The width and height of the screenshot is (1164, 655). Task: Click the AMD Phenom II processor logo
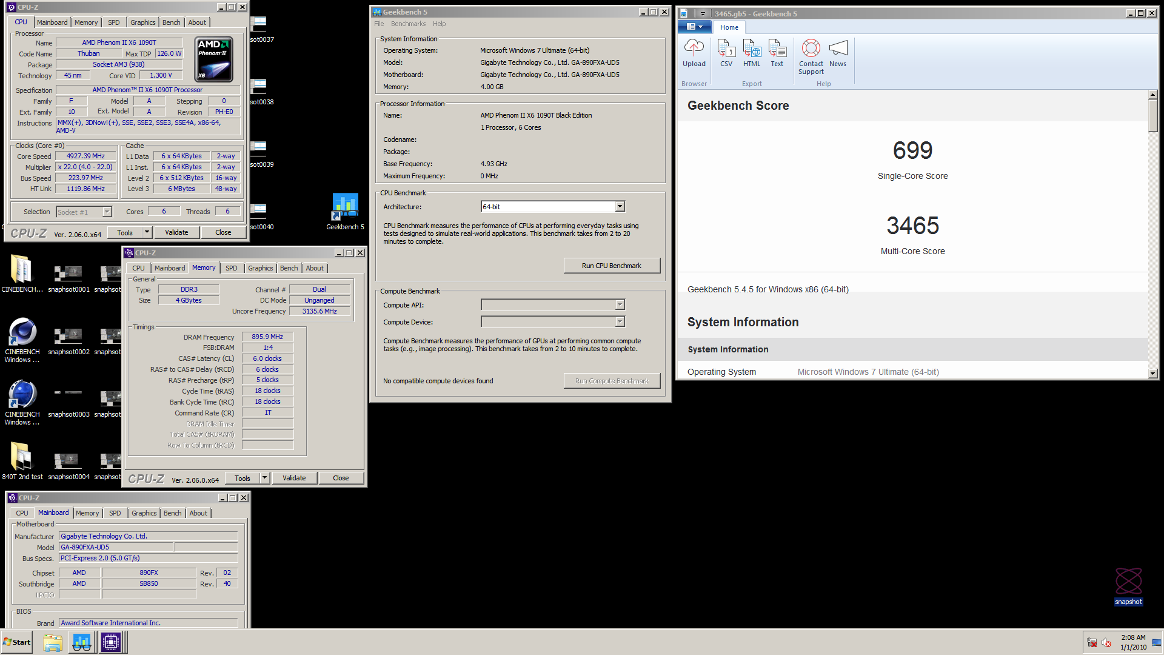coord(214,59)
